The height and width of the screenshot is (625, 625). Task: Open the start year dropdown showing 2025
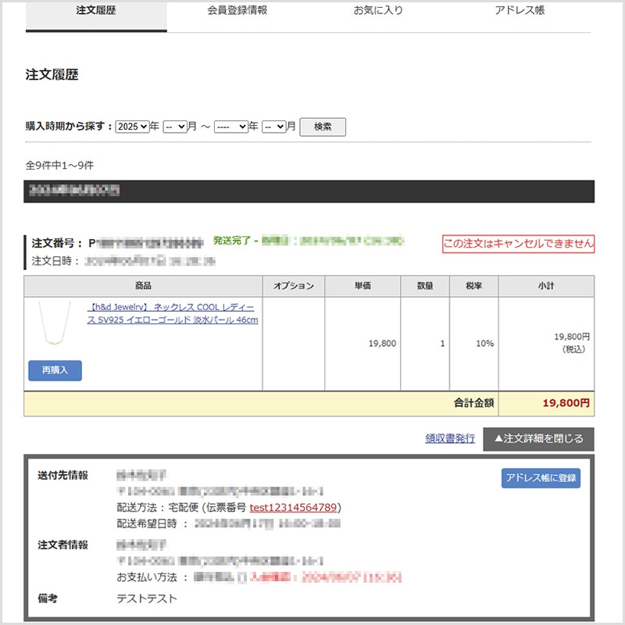point(132,127)
